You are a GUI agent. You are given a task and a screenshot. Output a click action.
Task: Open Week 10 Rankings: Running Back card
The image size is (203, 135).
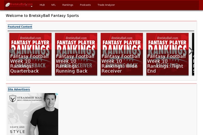(x=76, y=54)
